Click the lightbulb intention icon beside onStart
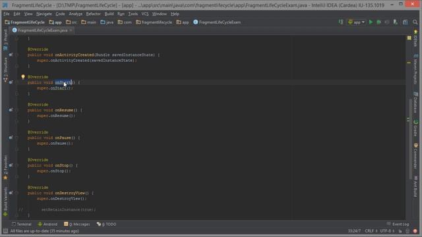The image size is (422, 237). [x=23, y=77]
